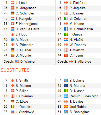Click the Belgian flag beside L. Depoitre

click(13, 107)
